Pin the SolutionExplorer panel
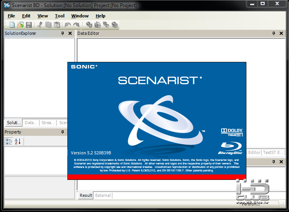289x212 pixels. [62, 33]
